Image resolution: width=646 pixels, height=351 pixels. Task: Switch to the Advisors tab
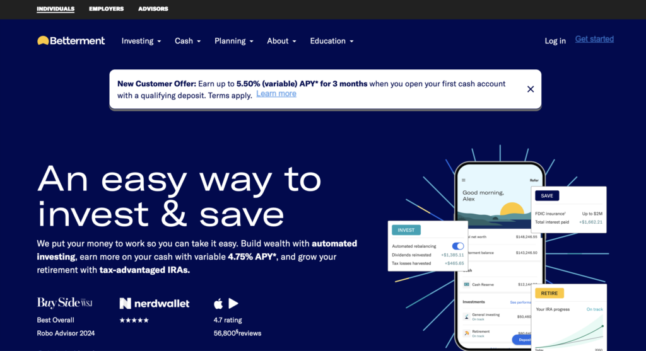[153, 9]
